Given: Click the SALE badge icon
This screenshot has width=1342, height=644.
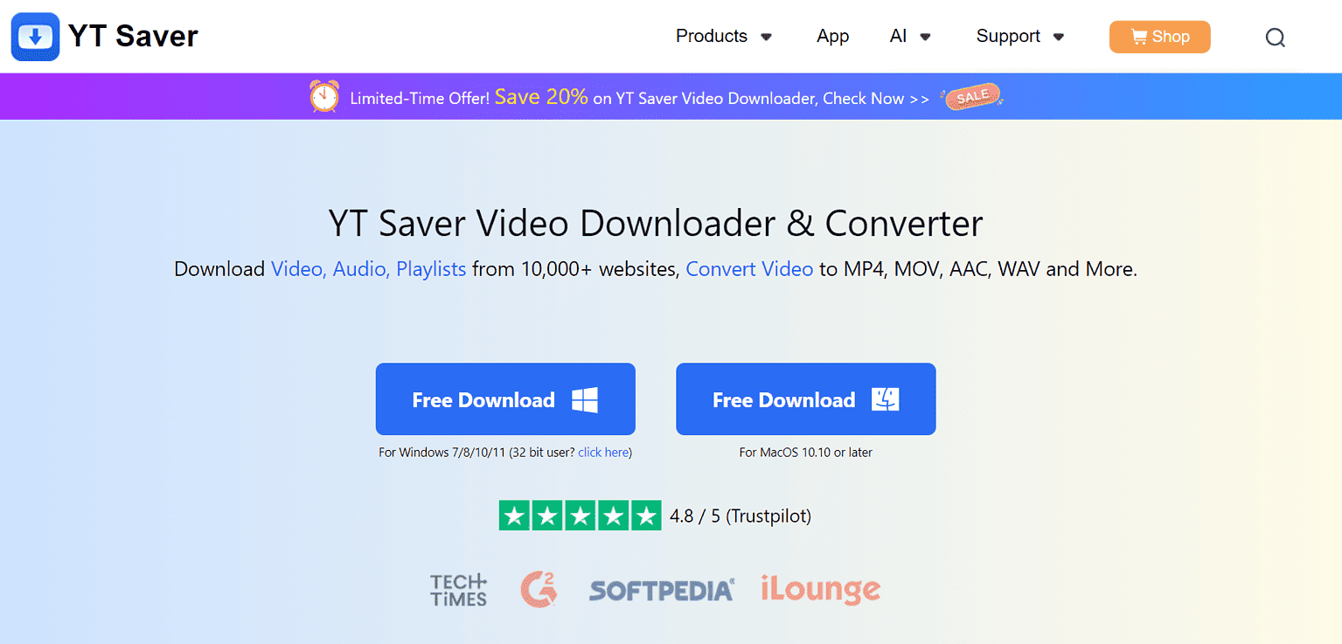Looking at the screenshot, I should [x=971, y=97].
